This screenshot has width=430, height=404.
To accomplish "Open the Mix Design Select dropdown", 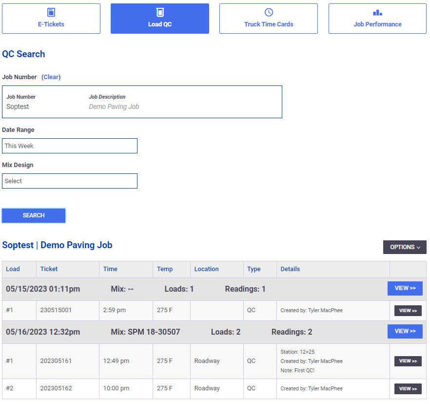I will [70, 181].
